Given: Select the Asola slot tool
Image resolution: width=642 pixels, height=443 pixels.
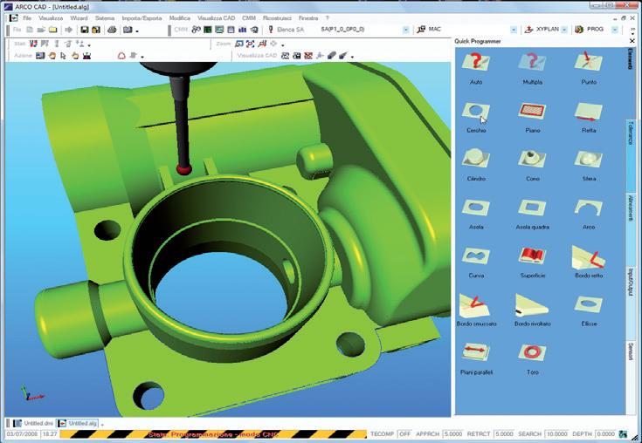Looking at the screenshot, I should coord(476,214).
